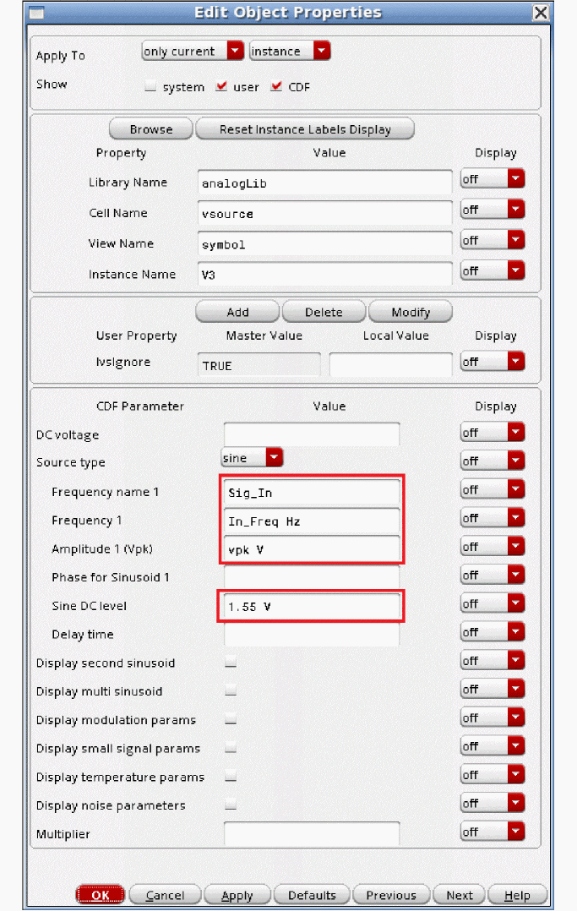Close the Edit Object Properties dialog
This screenshot has width=577, height=911.
tap(541, 12)
